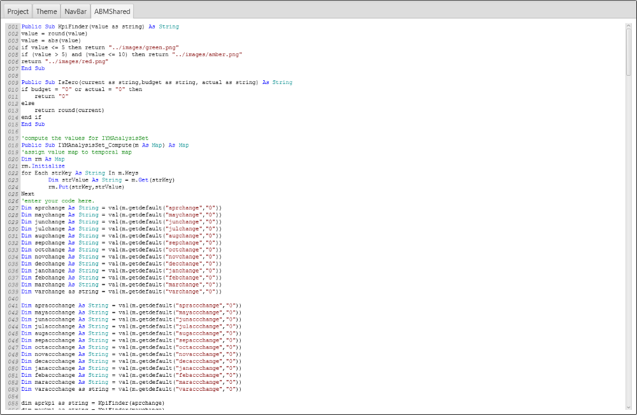Image resolution: width=637 pixels, height=415 pixels.
Task: Click the comment 'compute the values for IYMAnalysisSet'
Action: tap(85, 139)
